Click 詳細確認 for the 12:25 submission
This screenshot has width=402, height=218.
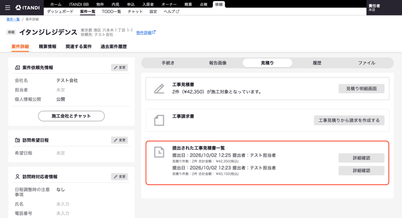(361, 158)
